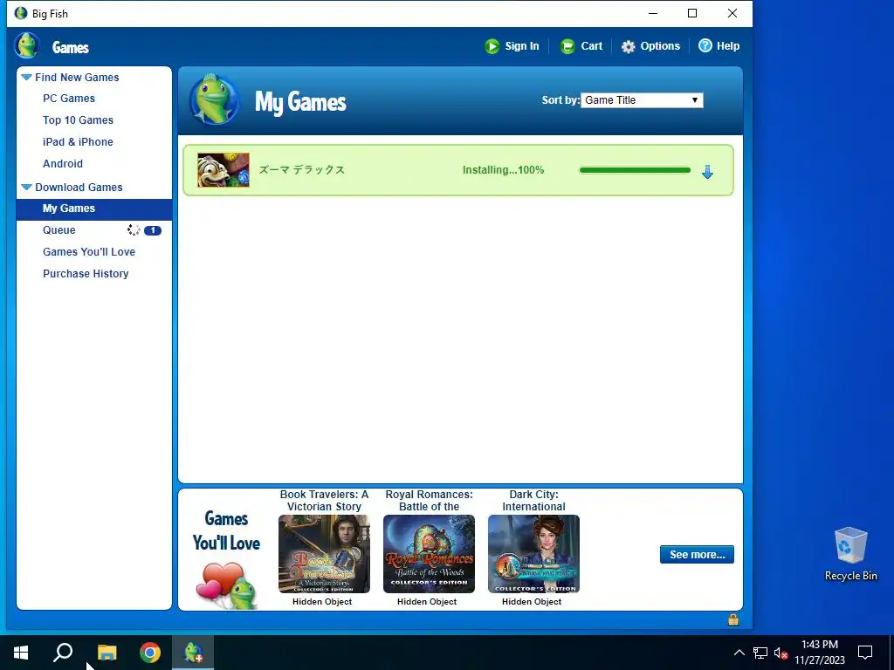The width and height of the screenshot is (894, 670).
Task: Click the See more... button
Action: 697,554
